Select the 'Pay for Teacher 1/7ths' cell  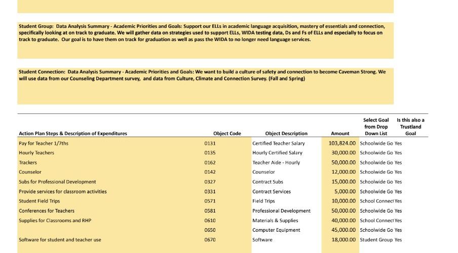tap(44, 143)
